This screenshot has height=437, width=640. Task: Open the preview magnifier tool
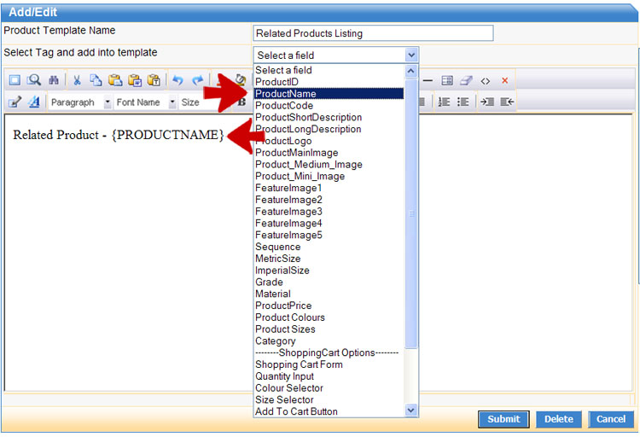tap(34, 80)
